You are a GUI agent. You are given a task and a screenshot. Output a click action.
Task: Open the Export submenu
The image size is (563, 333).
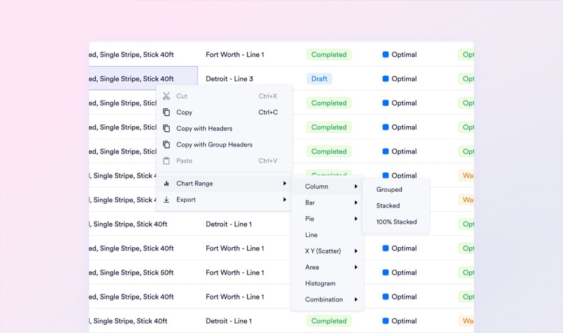223,199
